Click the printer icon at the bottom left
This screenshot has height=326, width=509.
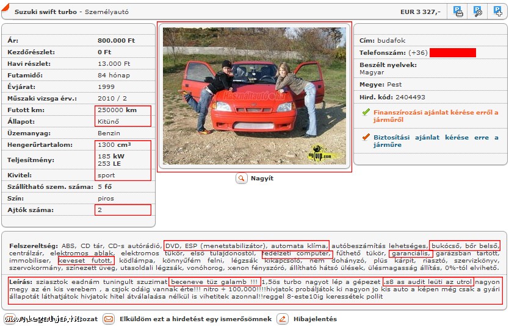pos(10,319)
